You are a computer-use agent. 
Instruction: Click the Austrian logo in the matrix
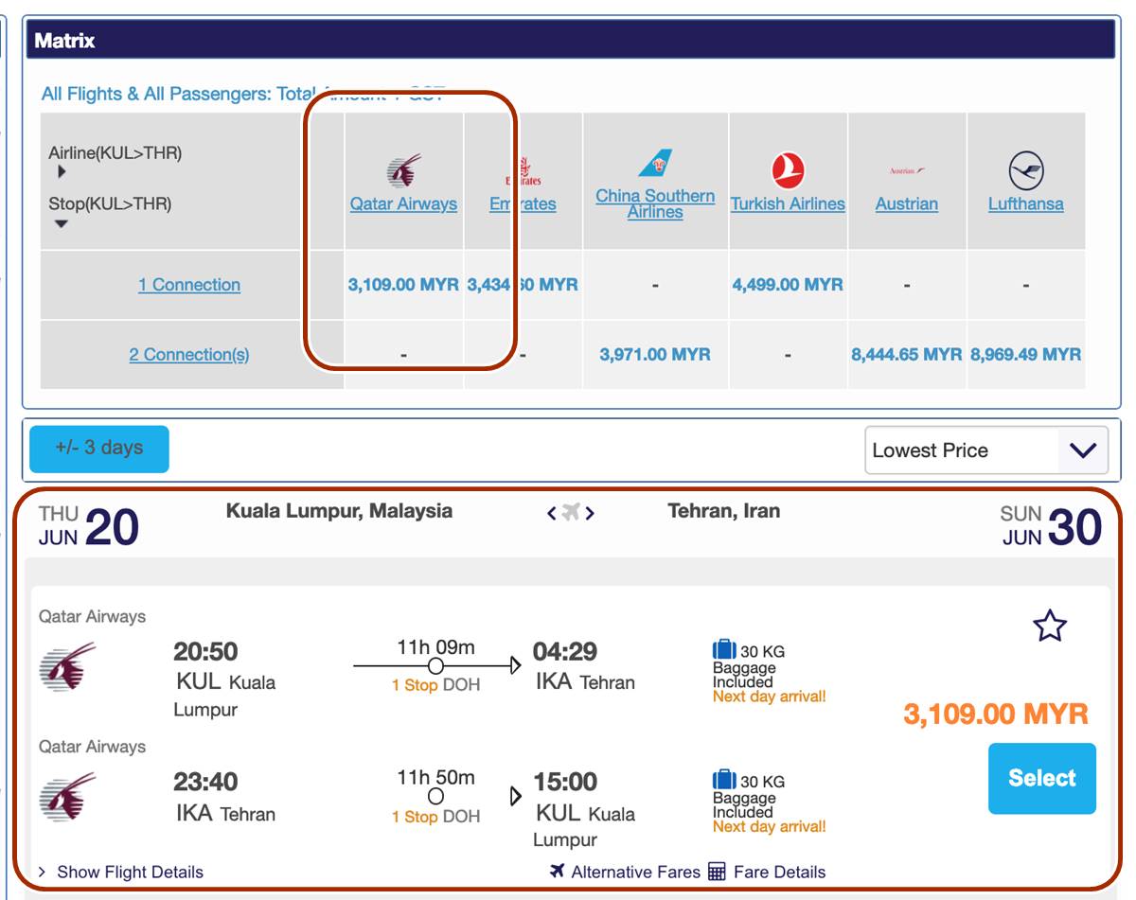[907, 171]
